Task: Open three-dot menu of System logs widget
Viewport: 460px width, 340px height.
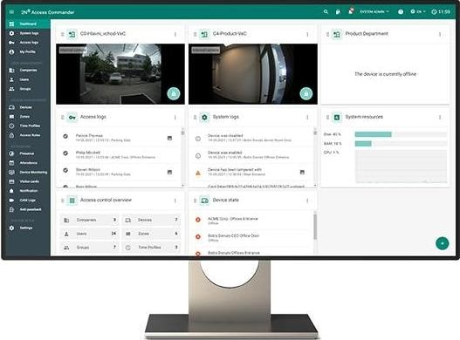Action: [307, 117]
